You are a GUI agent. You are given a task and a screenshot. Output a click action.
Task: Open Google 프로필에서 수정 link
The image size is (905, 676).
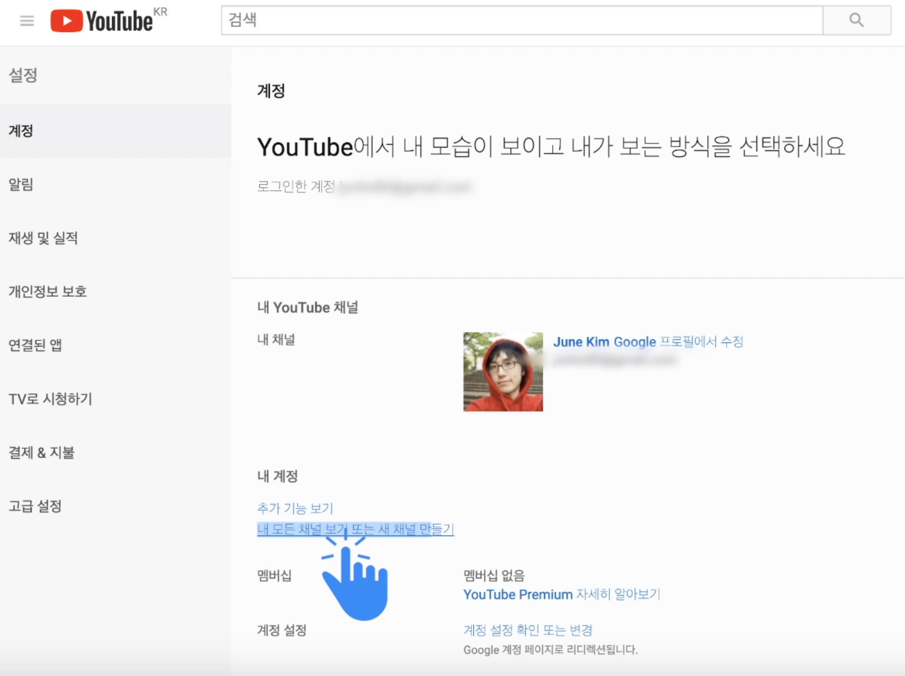click(679, 342)
